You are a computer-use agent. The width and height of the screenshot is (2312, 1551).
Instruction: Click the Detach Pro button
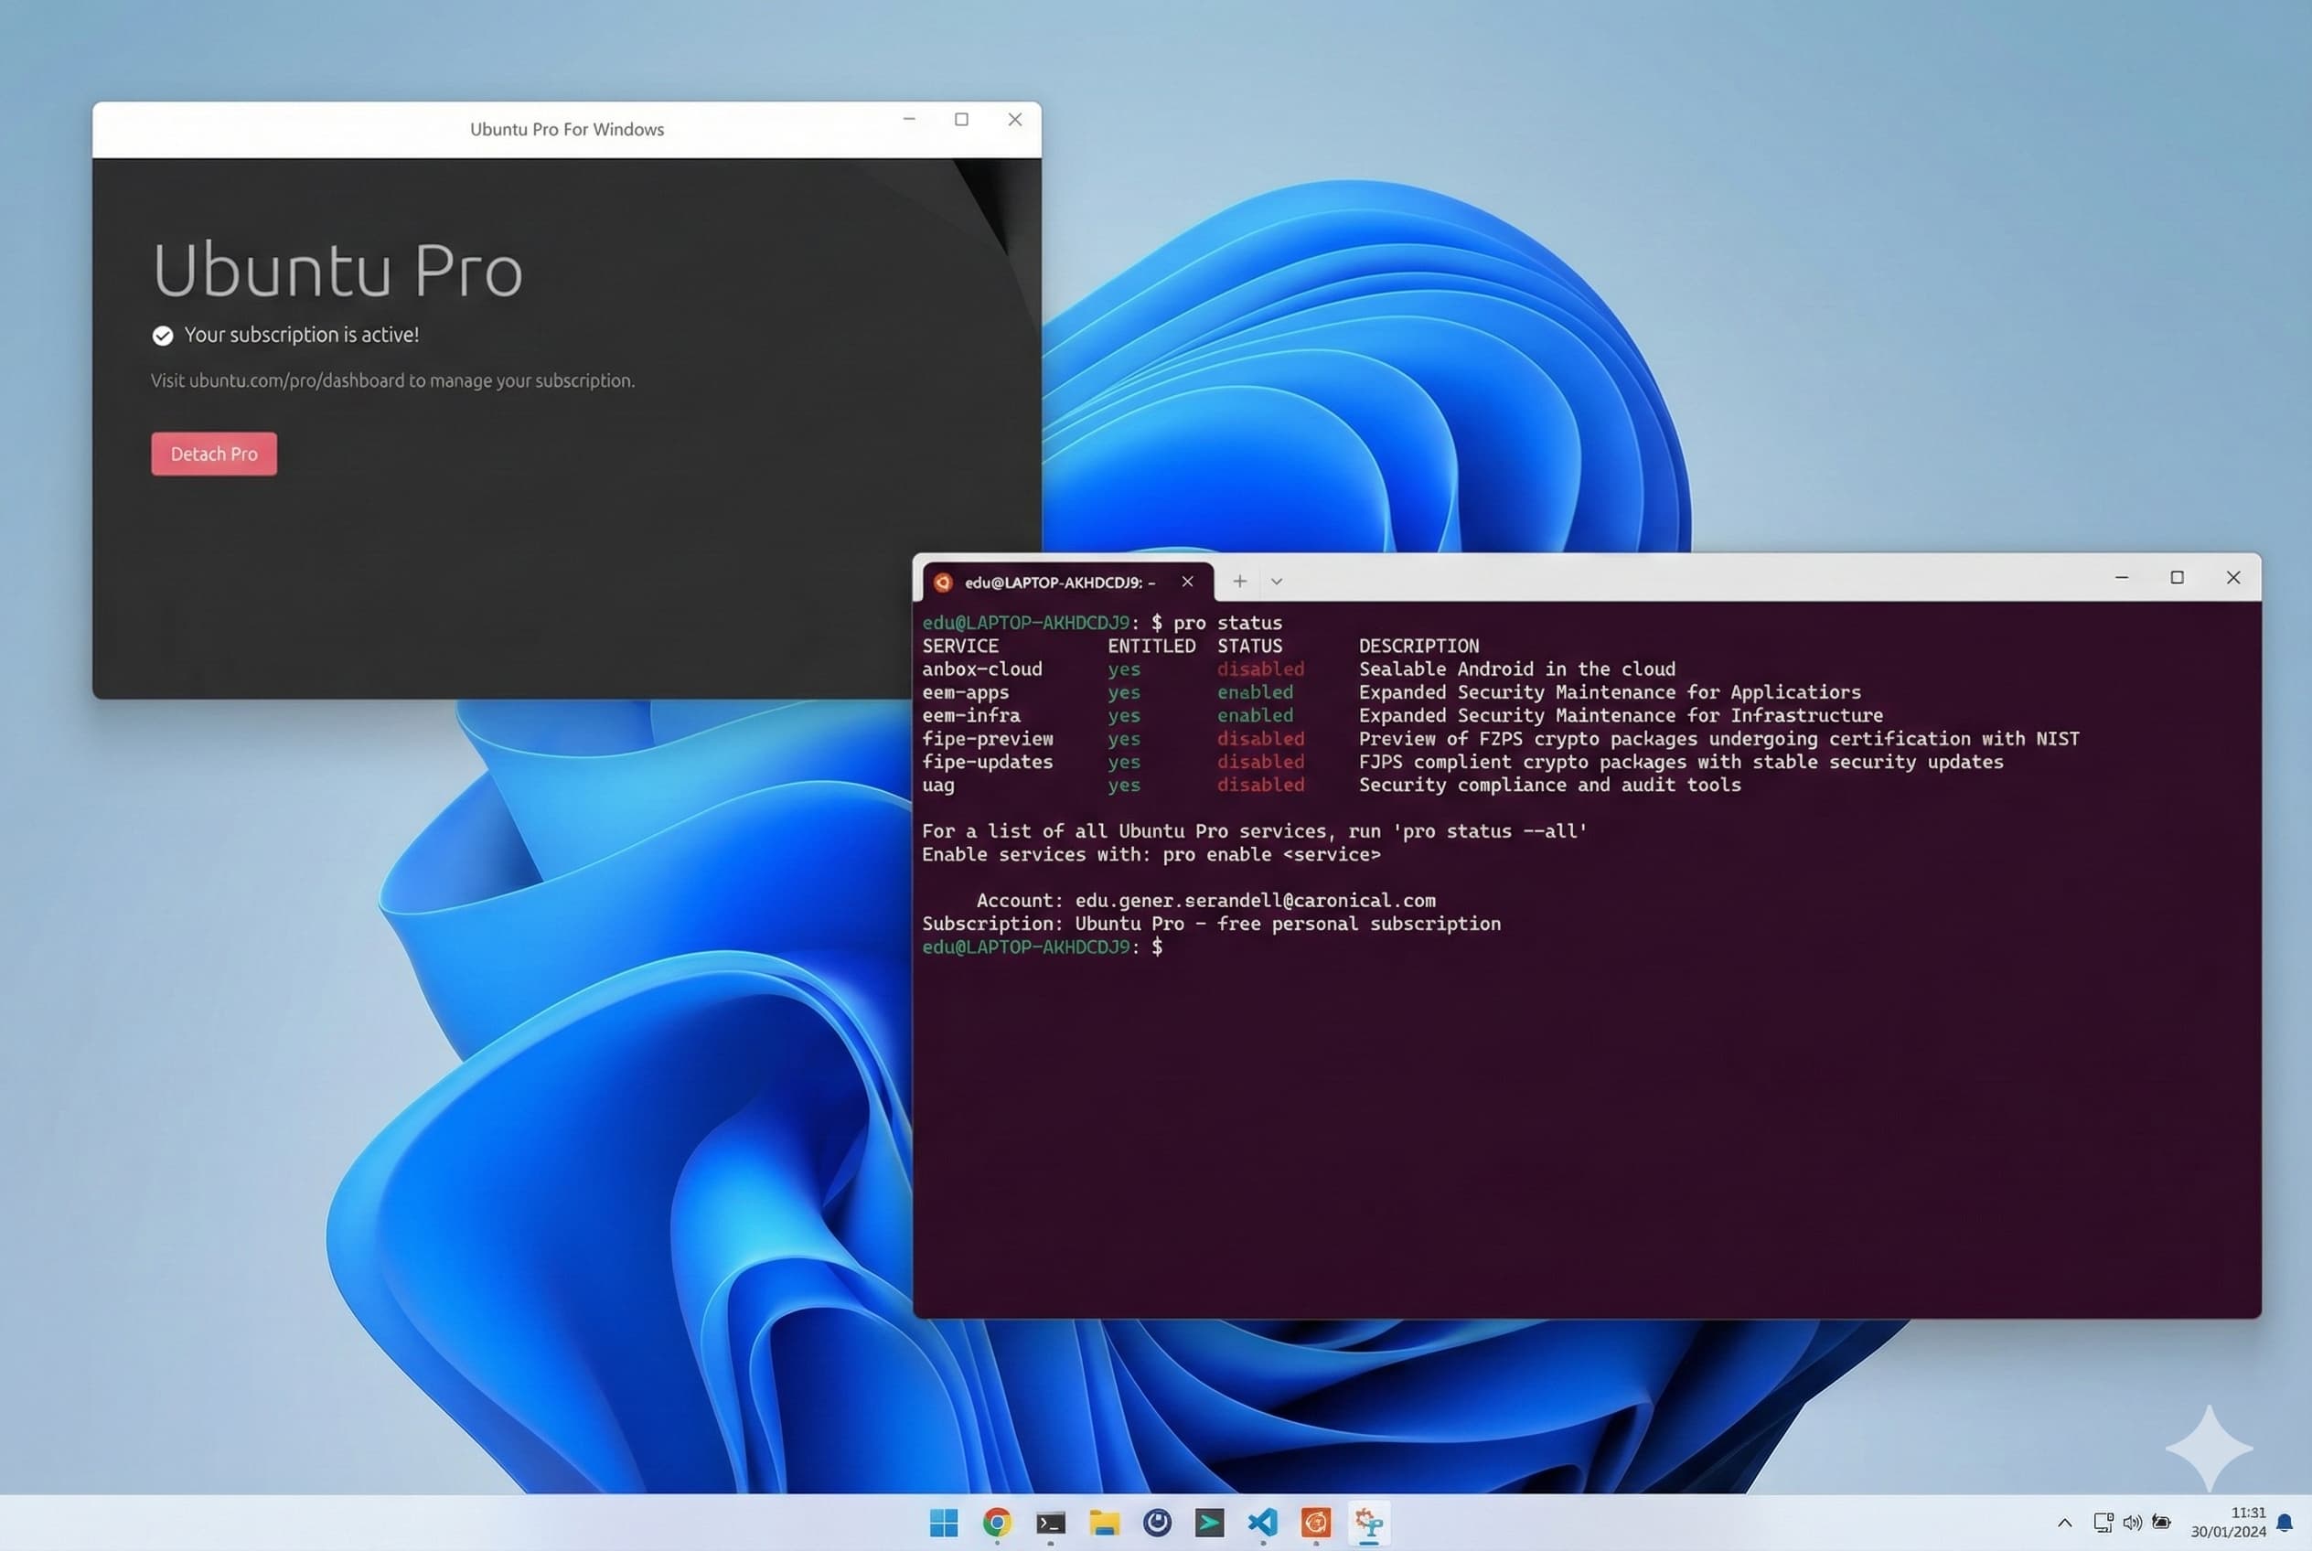tap(214, 454)
